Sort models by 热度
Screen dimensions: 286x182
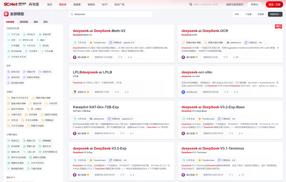(238, 14)
